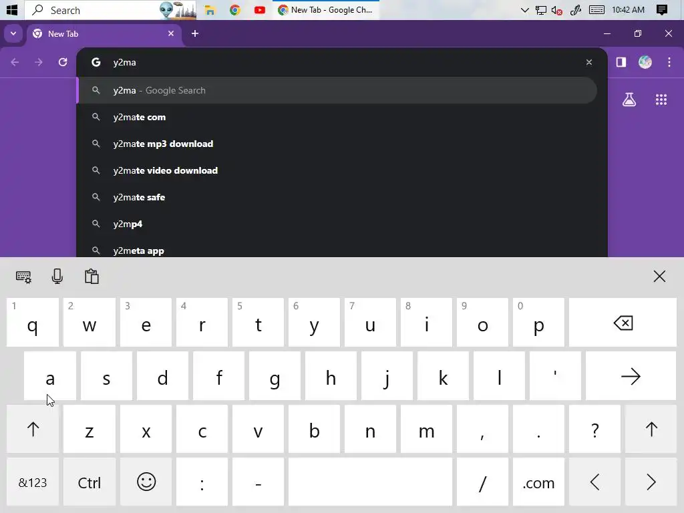Image resolution: width=684 pixels, height=513 pixels.
Task: Tap the letter a key
Action: 50,376
